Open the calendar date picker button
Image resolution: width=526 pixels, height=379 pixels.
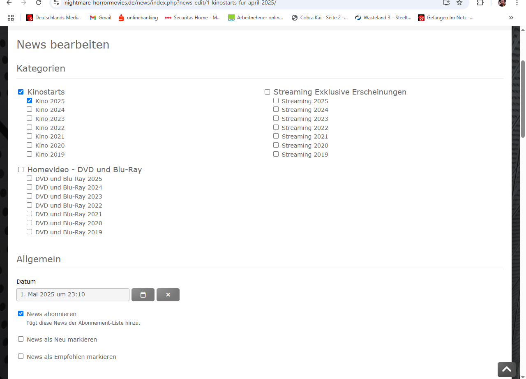point(143,295)
